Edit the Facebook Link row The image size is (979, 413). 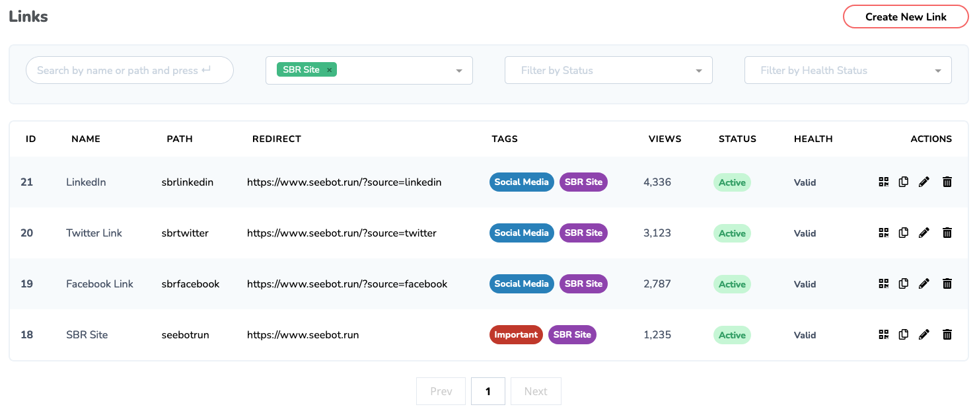coord(924,283)
